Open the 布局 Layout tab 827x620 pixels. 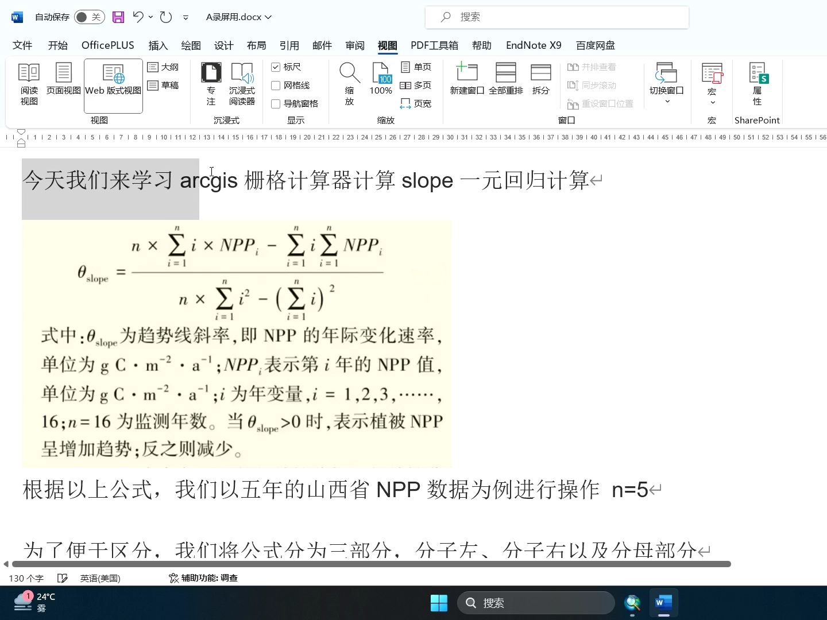(257, 45)
